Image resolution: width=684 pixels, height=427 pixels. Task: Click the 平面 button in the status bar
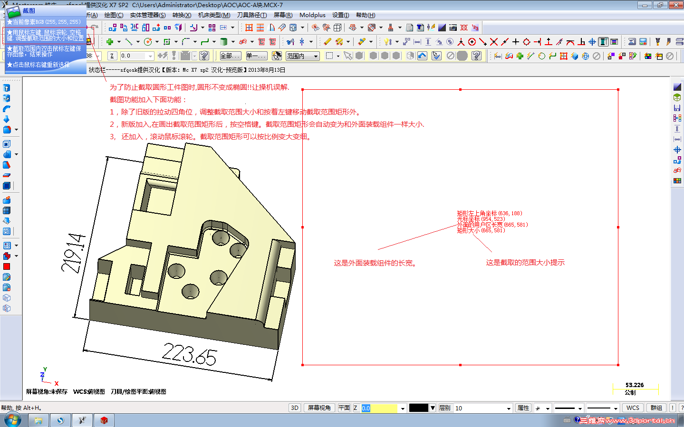click(x=344, y=408)
